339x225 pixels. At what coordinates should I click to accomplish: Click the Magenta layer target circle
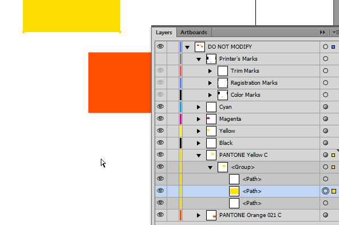325,119
